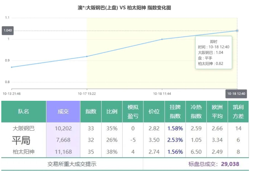Open the 冷热指数 column header
The width and height of the screenshot is (260, 171).
point(196,112)
